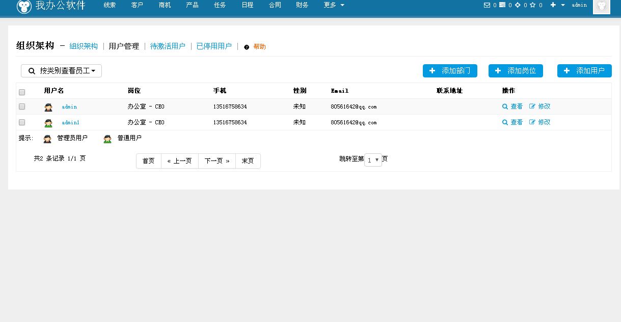Switch to the 待激活用户 tab

(168, 46)
